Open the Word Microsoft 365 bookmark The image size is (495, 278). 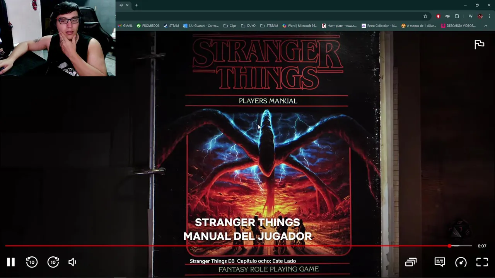[300, 26]
